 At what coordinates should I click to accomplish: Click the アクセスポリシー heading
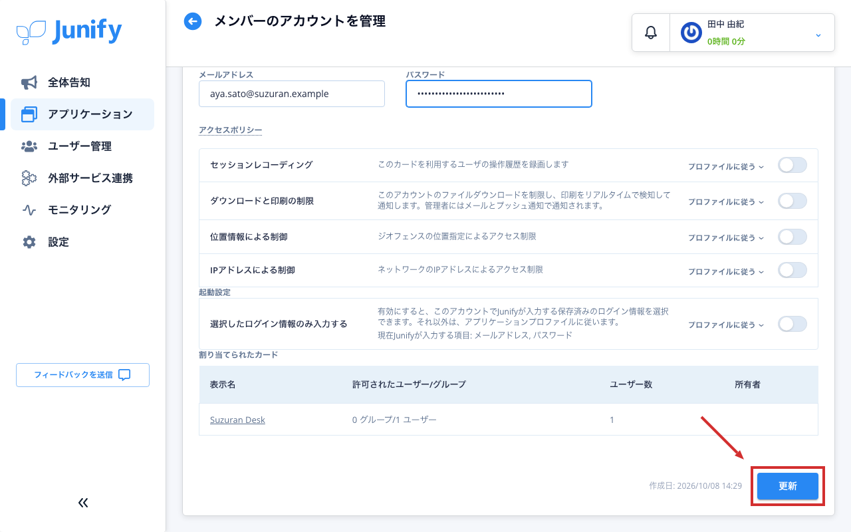coord(231,130)
